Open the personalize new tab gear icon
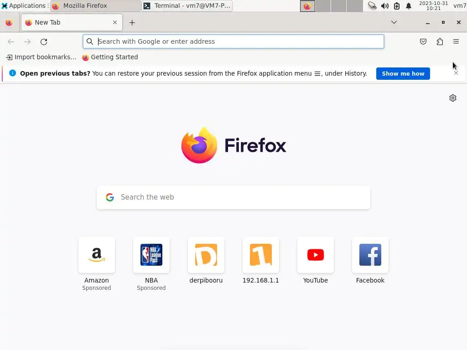 [x=453, y=98]
